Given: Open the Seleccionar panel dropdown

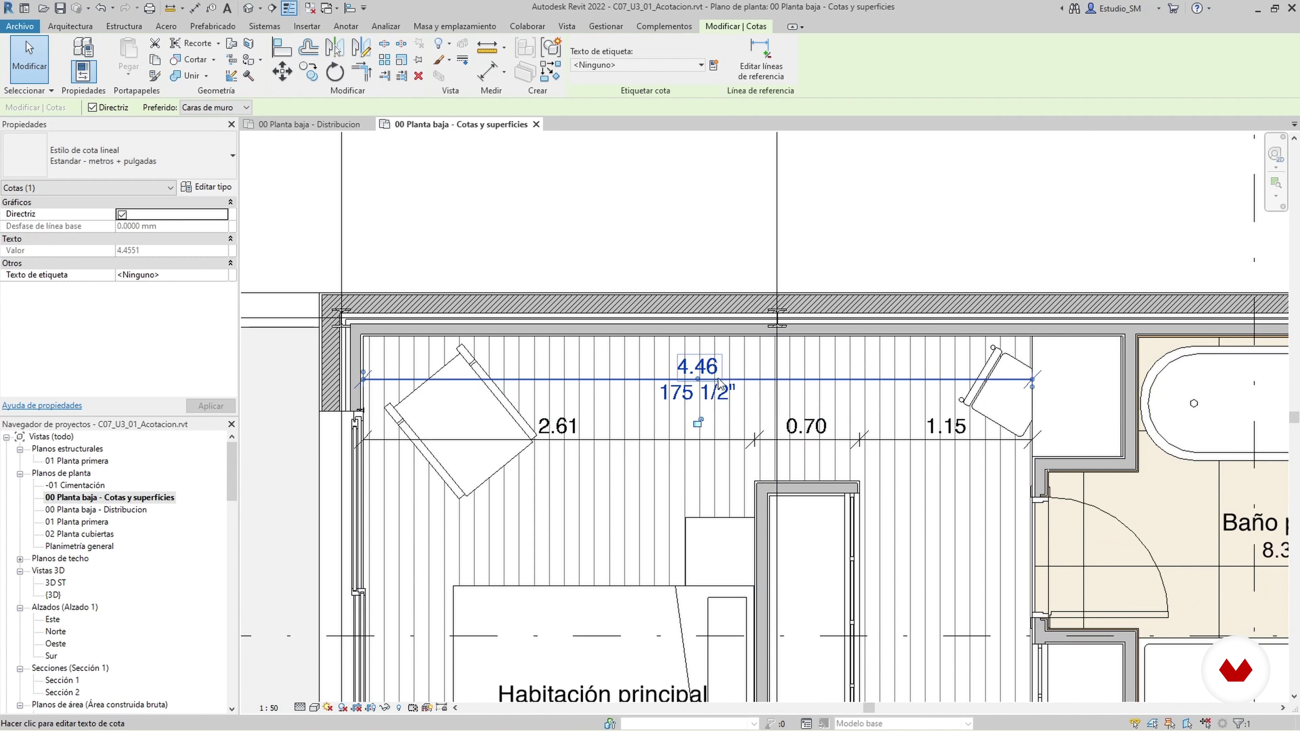Looking at the screenshot, I should (x=29, y=91).
